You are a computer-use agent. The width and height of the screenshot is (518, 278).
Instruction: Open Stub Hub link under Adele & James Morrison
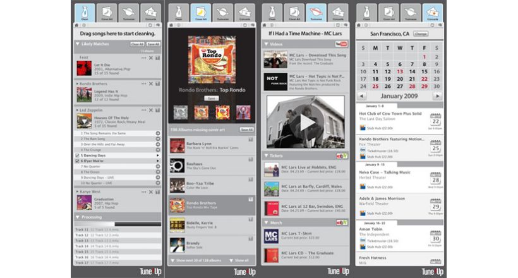[376, 214]
